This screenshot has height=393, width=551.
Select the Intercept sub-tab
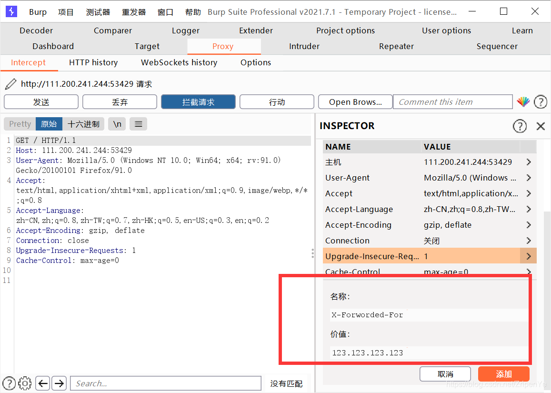tap(29, 62)
